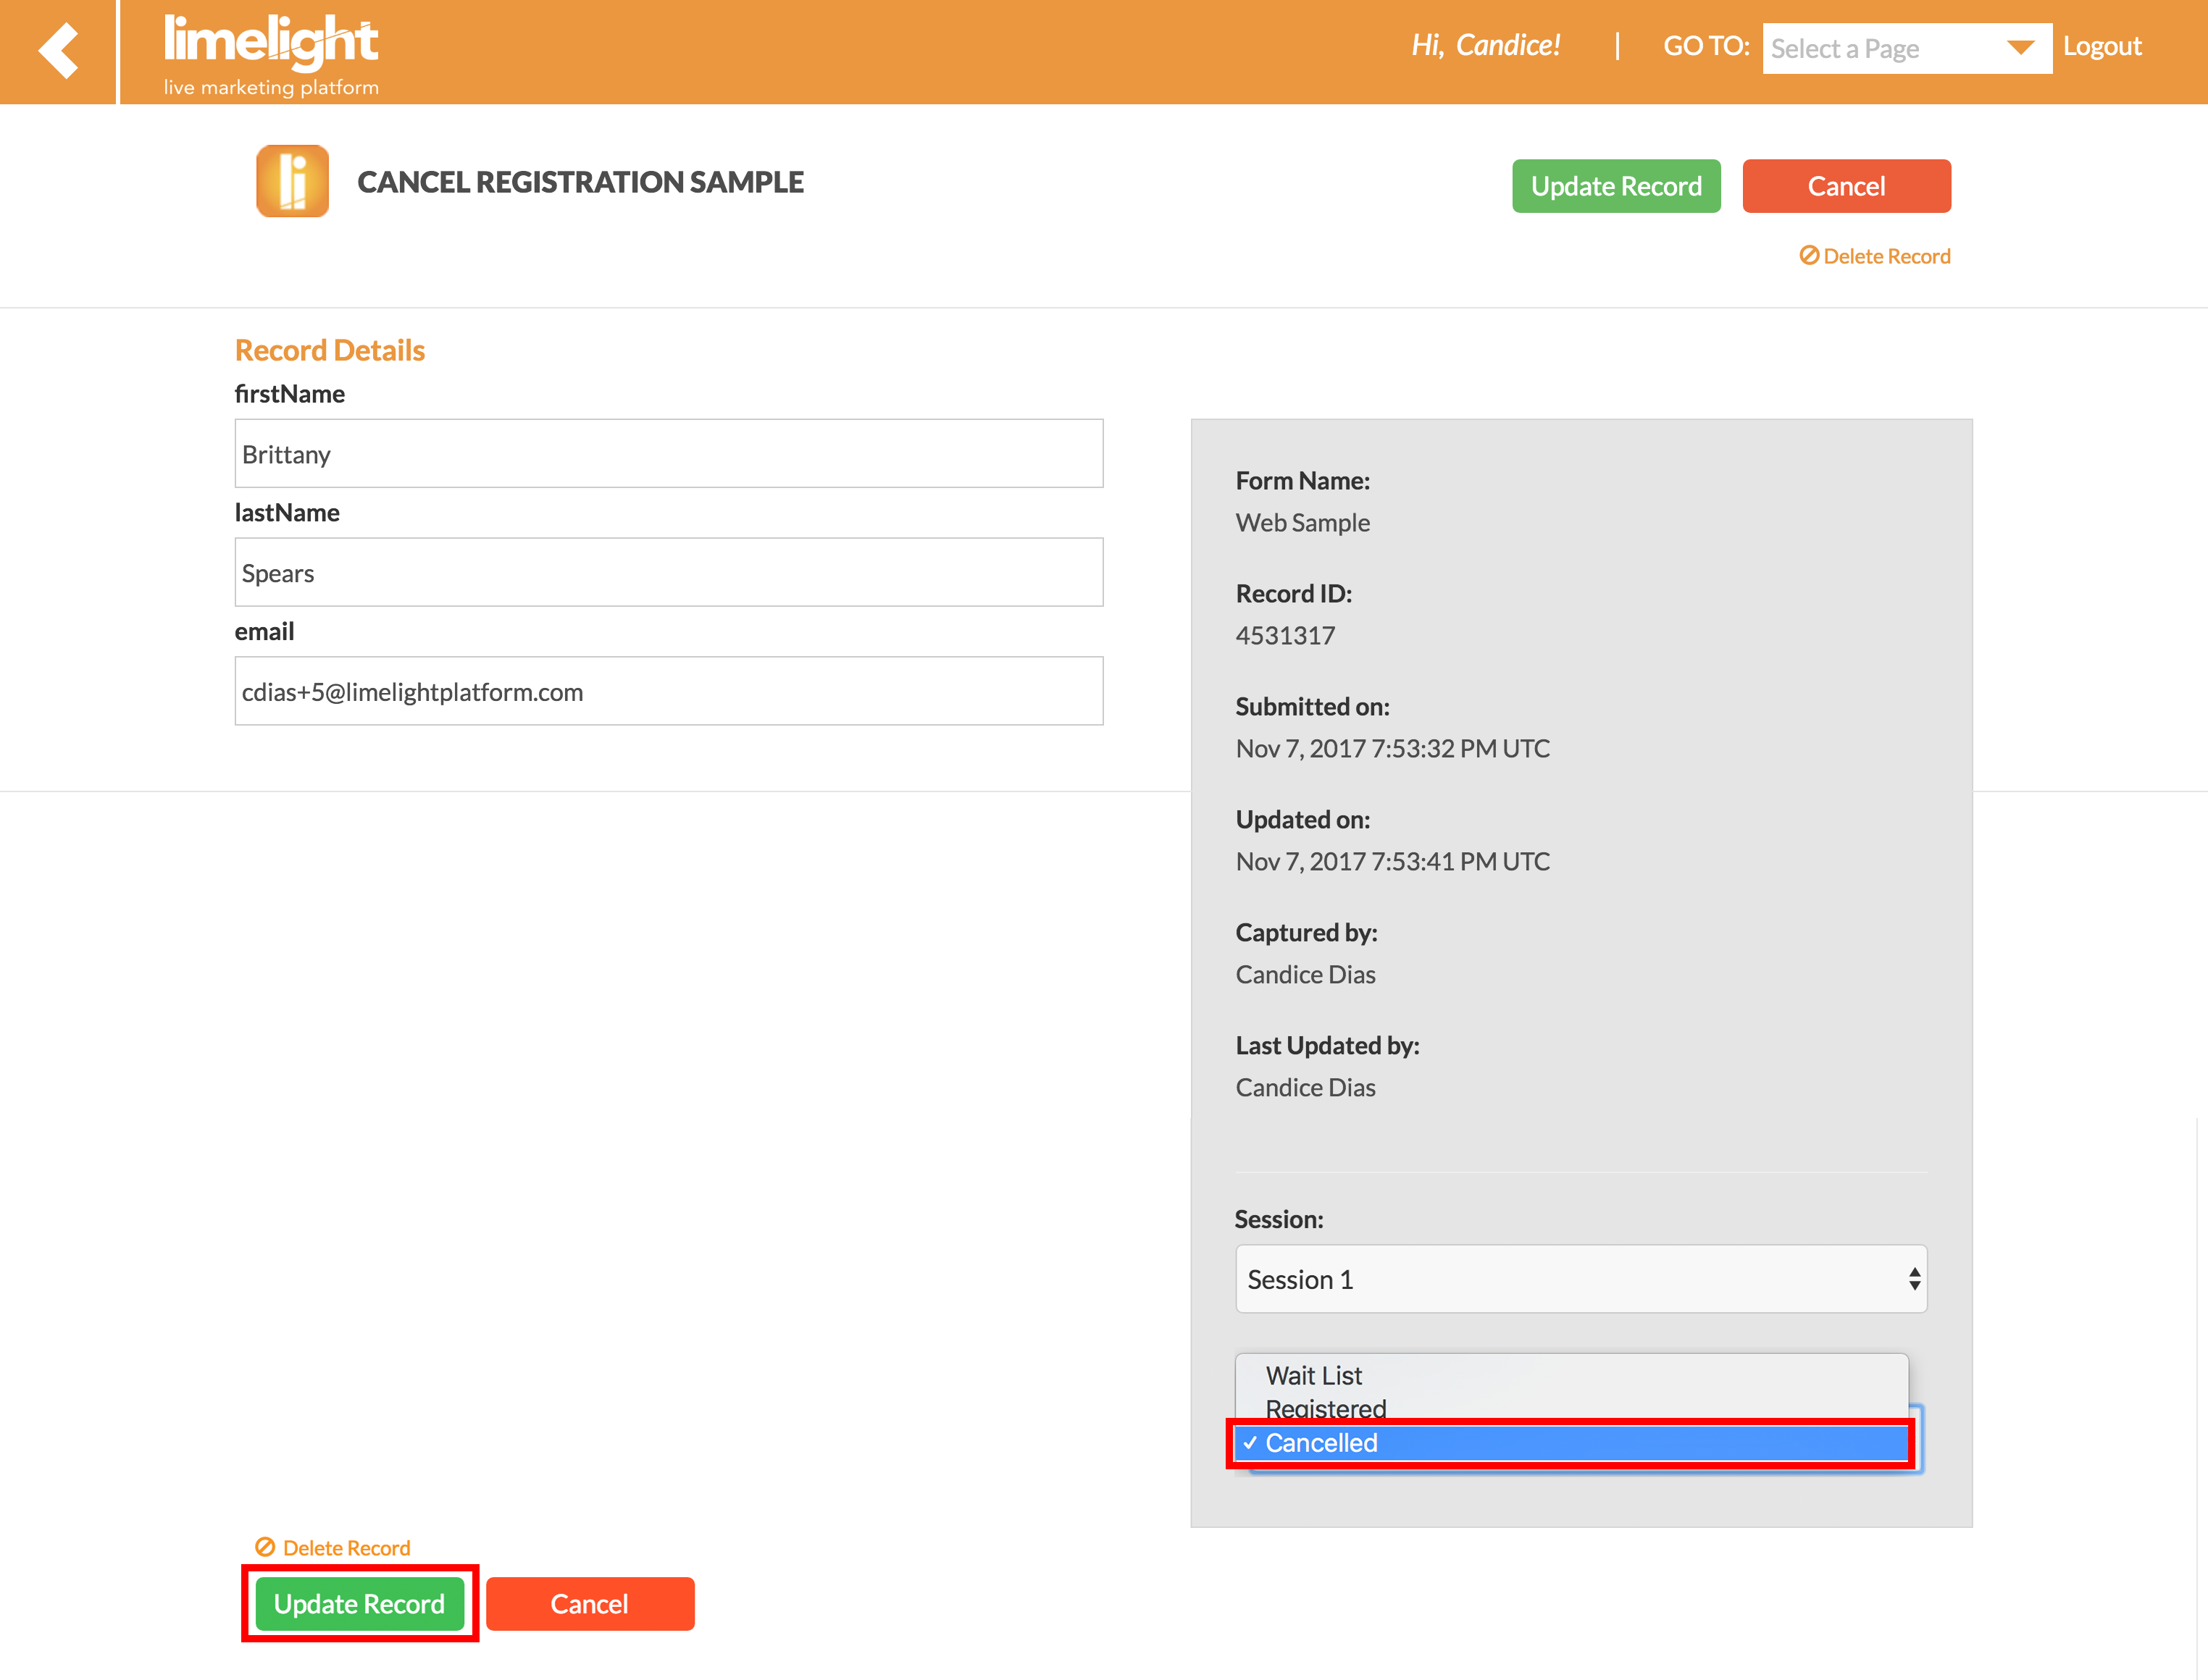Click the orange app icon beside title
Screen dimensions: 2208x1680
(x=292, y=181)
